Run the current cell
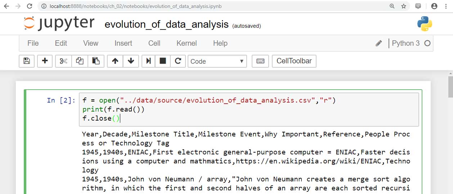This screenshot has width=453, height=194. coord(148,61)
